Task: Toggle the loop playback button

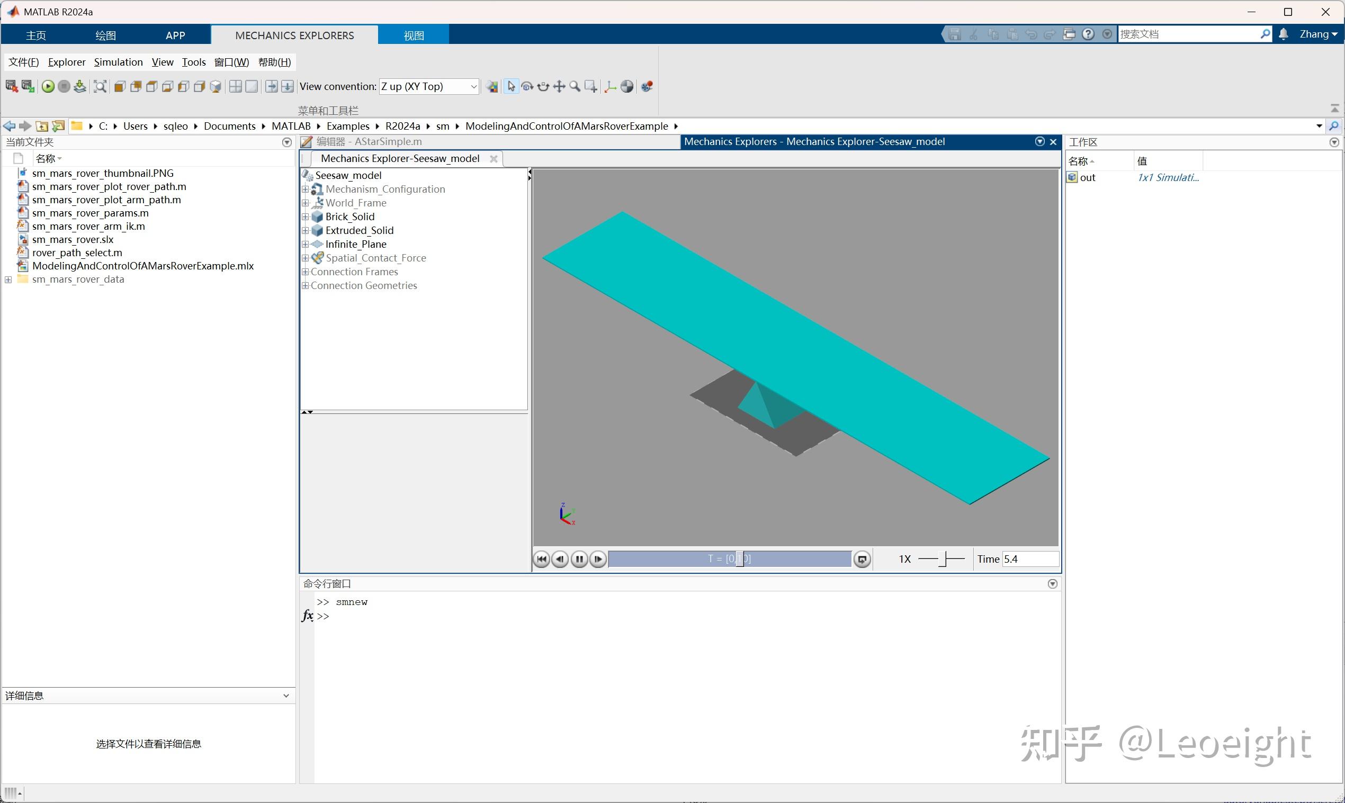Action: (x=862, y=559)
